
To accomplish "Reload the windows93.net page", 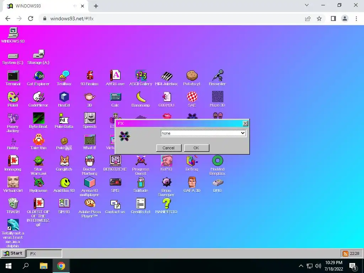I will pyautogui.click(x=31, y=18).
